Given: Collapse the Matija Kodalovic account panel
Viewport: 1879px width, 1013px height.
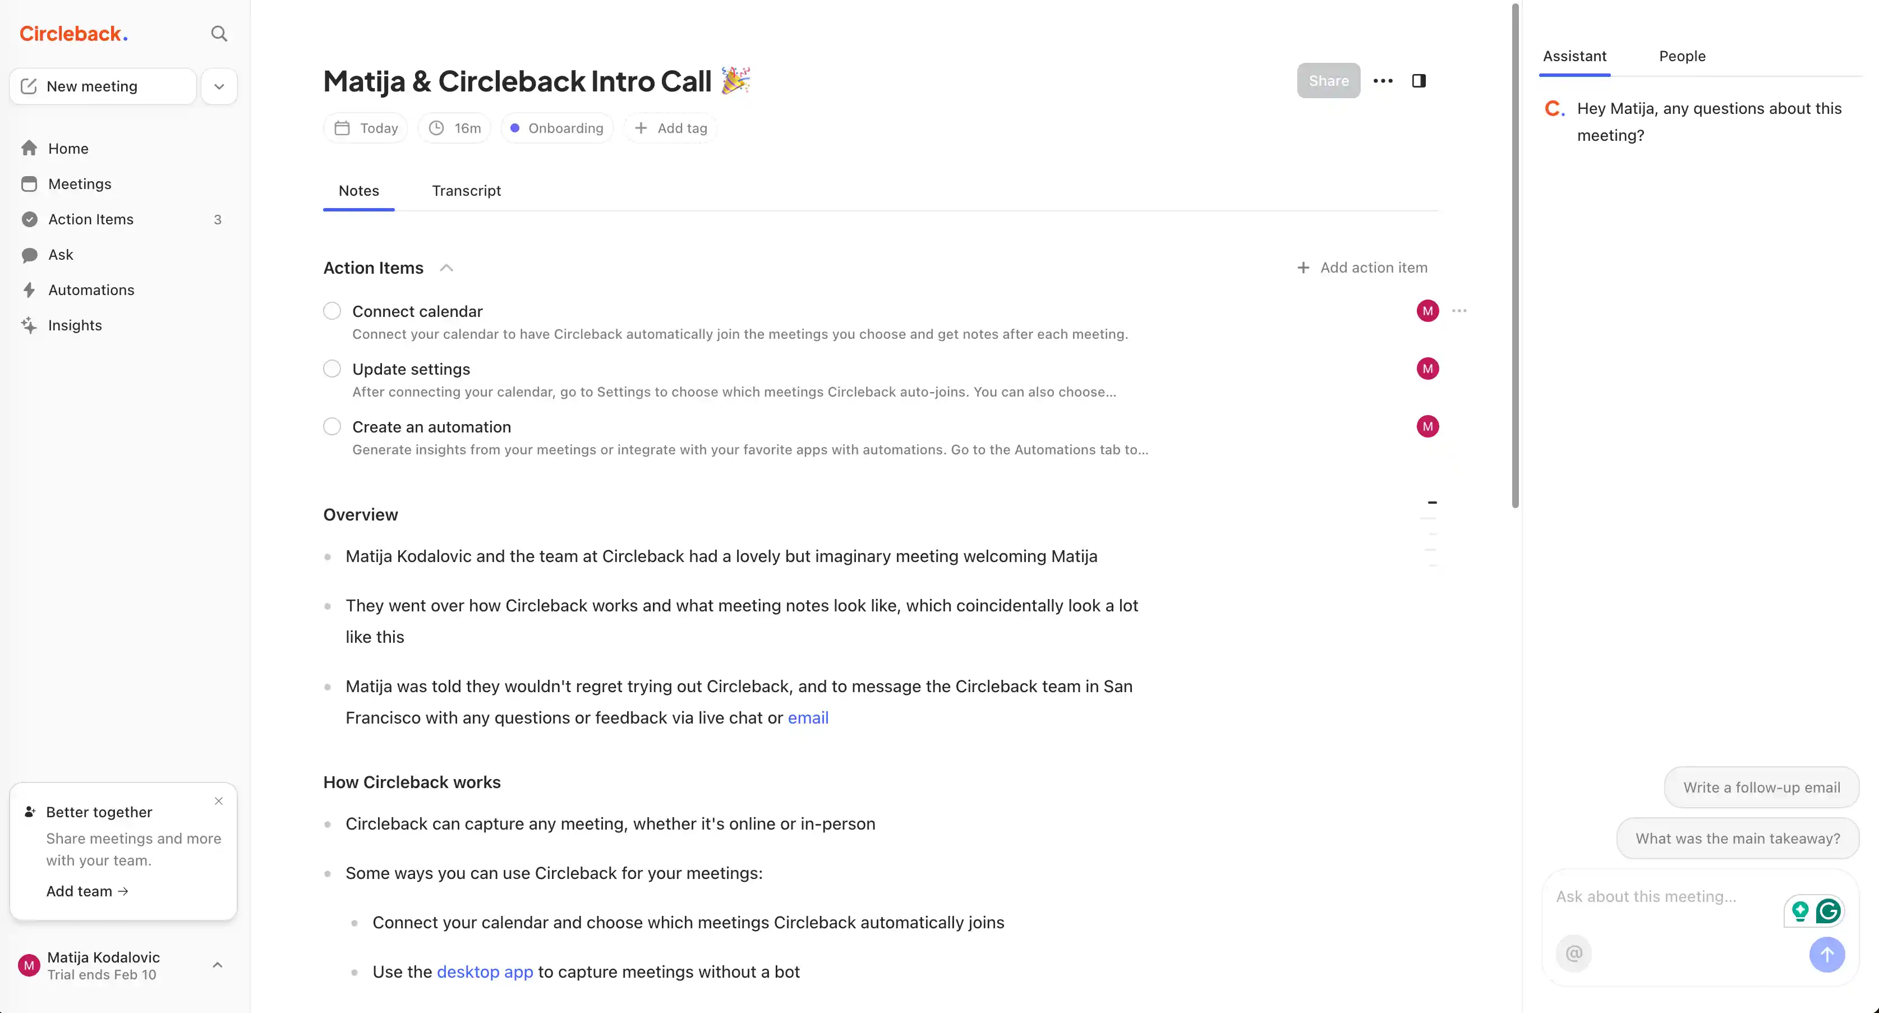Looking at the screenshot, I should click(x=217, y=964).
